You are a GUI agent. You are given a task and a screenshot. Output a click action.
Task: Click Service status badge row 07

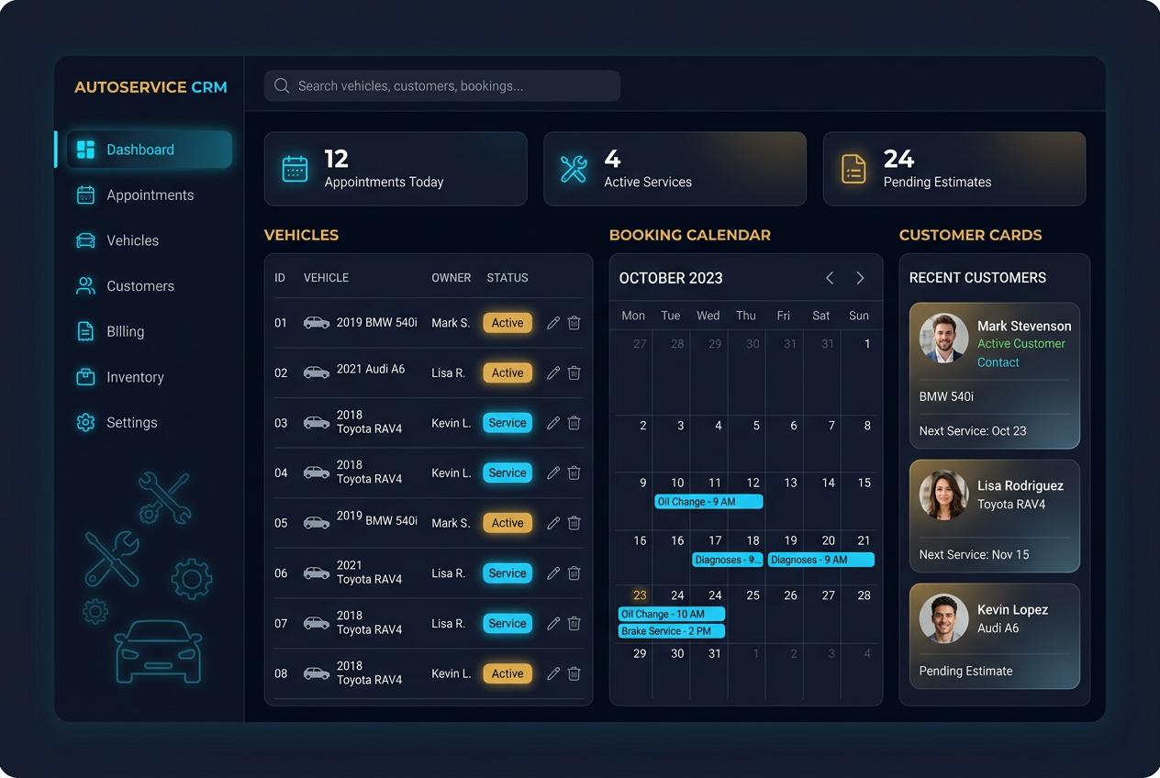click(x=507, y=624)
